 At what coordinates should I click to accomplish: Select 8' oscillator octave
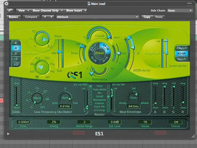16,54
